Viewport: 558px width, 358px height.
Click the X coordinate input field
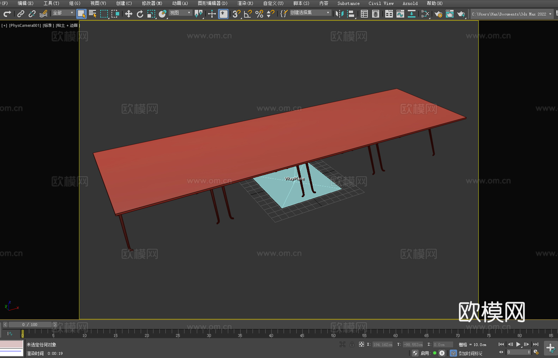click(x=383, y=345)
